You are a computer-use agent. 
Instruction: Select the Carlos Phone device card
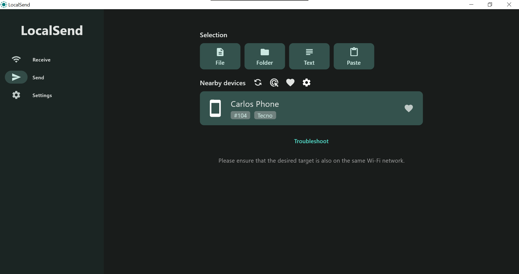tap(311, 108)
